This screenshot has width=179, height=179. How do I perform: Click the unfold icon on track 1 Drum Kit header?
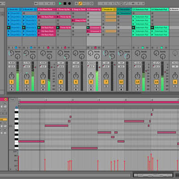pos(20,9)
